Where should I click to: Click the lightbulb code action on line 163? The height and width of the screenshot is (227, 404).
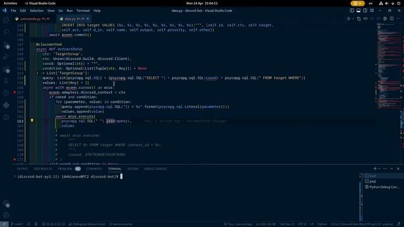pyautogui.click(x=32, y=120)
